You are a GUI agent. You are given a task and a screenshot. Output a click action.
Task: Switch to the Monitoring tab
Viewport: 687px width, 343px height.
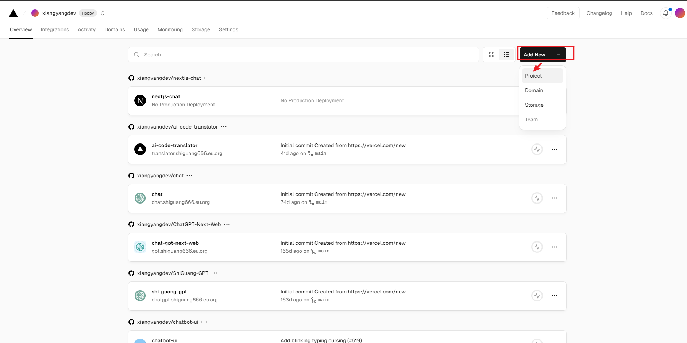pyautogui.click(x=170, y=29)
